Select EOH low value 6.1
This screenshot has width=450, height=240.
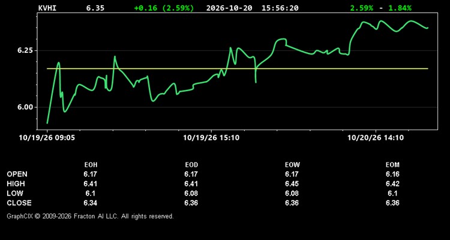[x=91, y=193]
